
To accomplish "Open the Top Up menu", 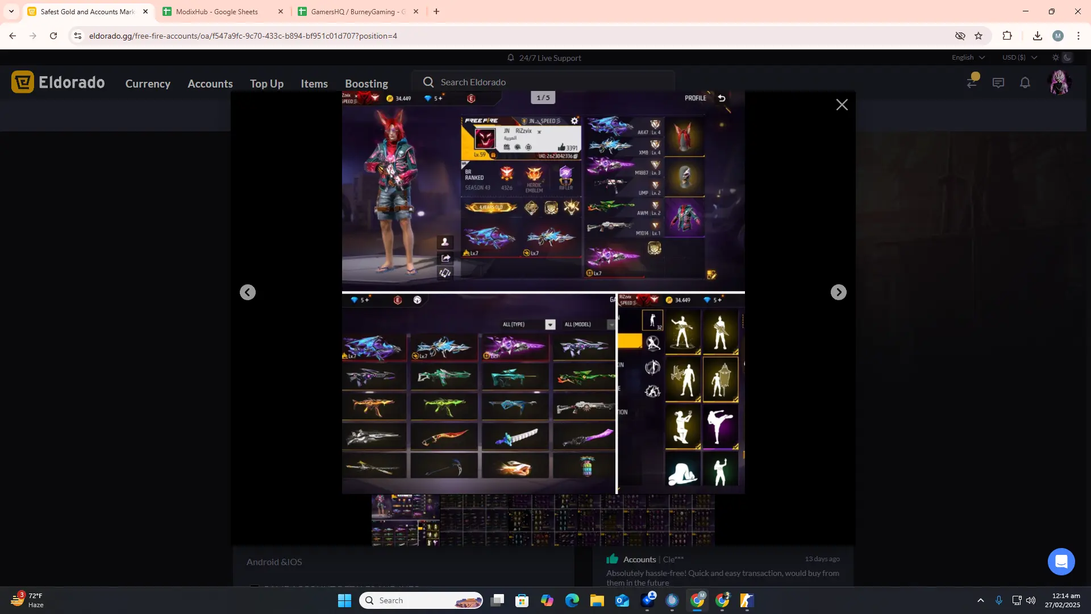I will pyautogui.click(x=266, y=84).
